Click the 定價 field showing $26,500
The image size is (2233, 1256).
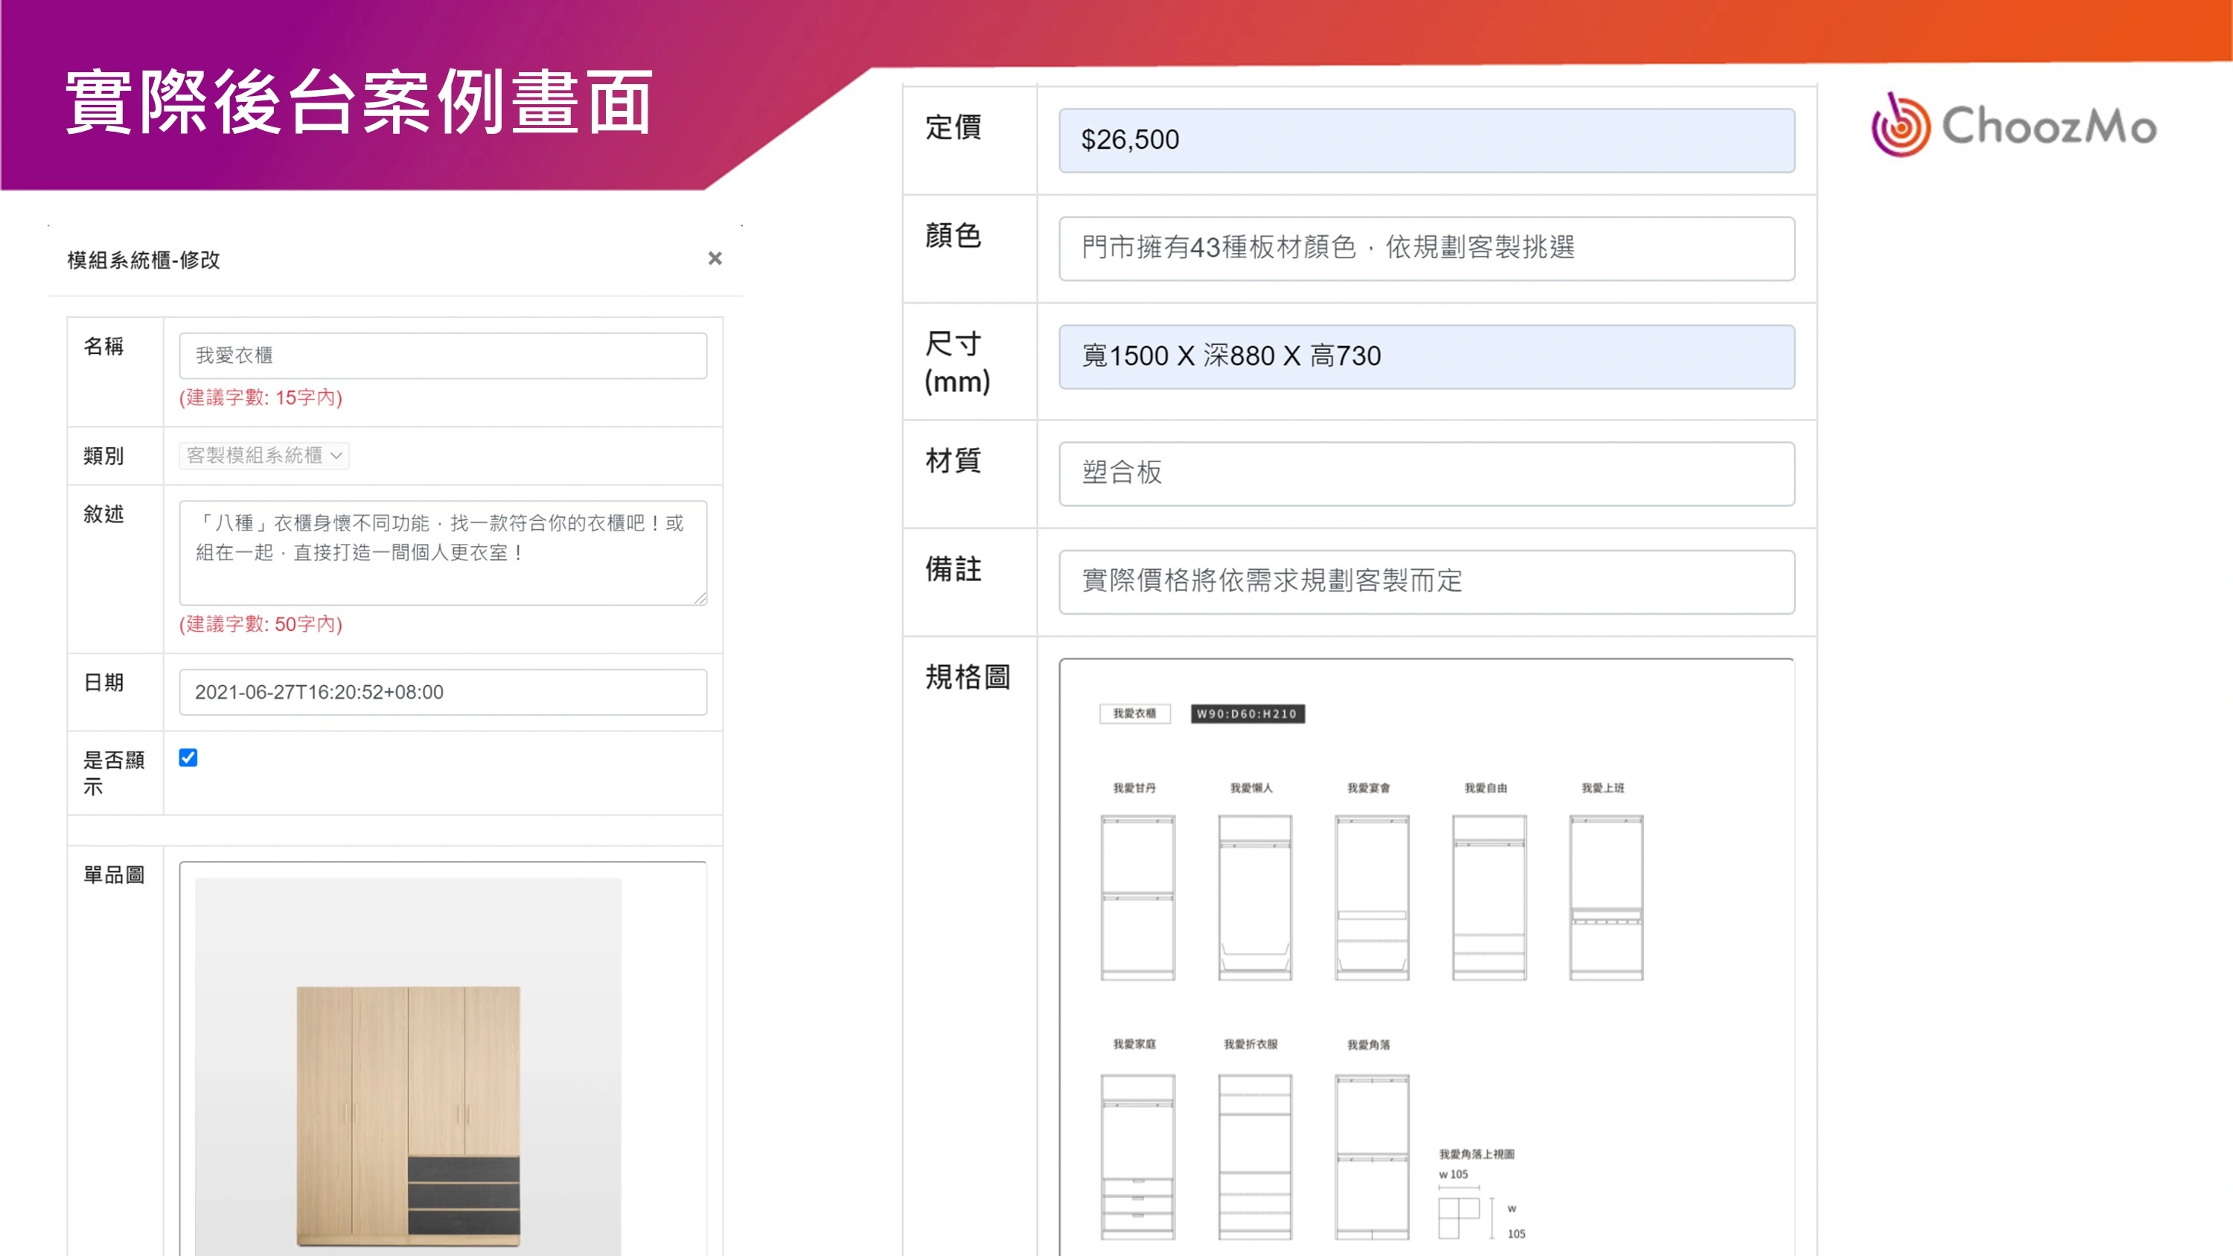(x=1426, y=140)
